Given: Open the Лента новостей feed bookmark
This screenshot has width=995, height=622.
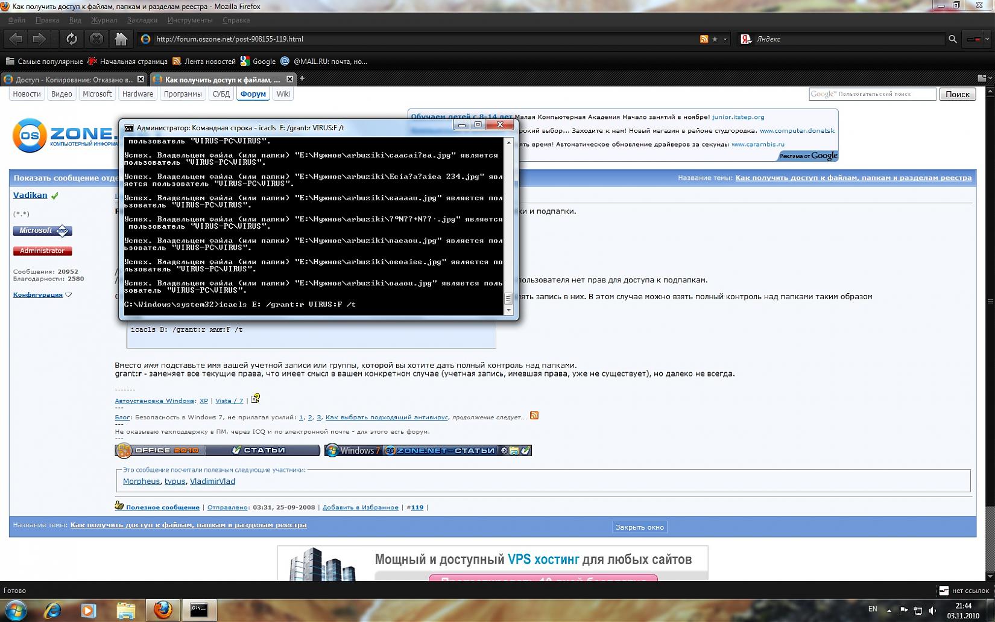Looking at the screenshot, I should 204,62.
